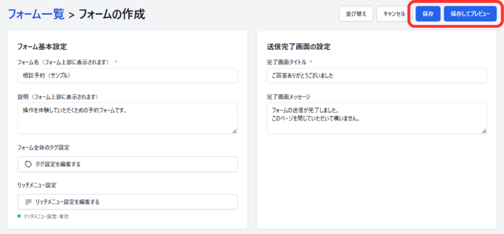Click the green リッチメニュー status dot
This screenshot has height=234, width=504.
tap(19, 216)
